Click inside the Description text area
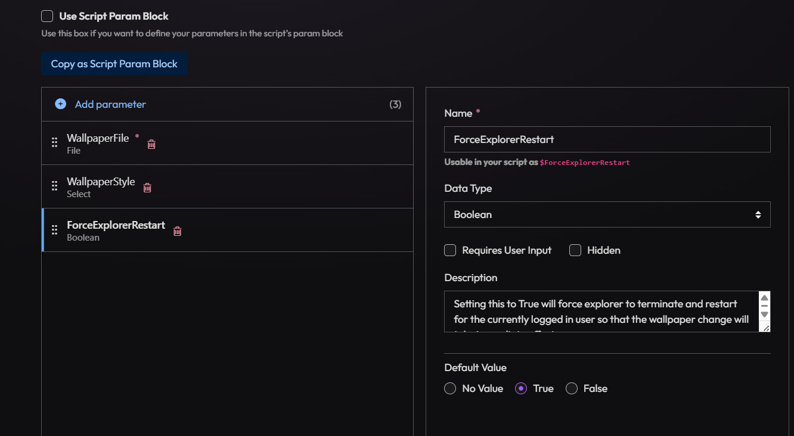The image size is (794, 436). click(601, 312)
